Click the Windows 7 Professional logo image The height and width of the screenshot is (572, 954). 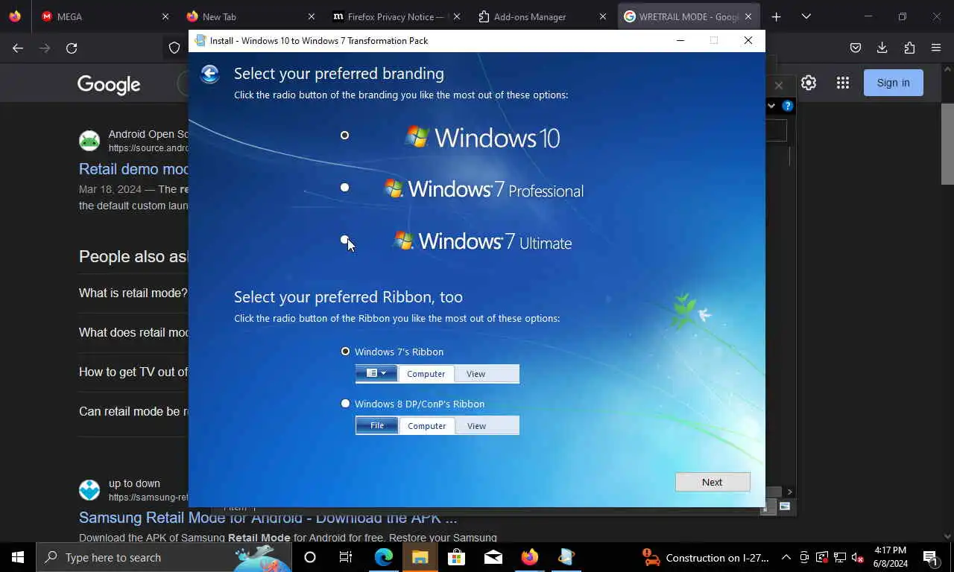[484, 189]
